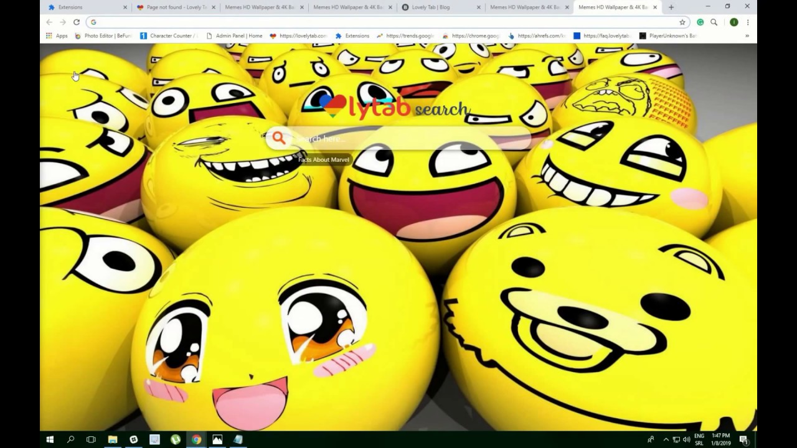797x448 pixels.
Task: Open the ahrefs.com bookmark
Action: pyautogui.click(x=537, y=35)
